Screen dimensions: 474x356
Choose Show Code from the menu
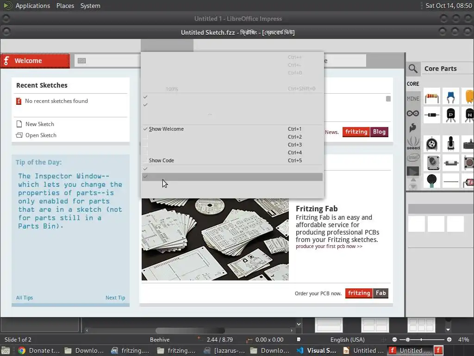pyautogui.click(x=232, y=160)
